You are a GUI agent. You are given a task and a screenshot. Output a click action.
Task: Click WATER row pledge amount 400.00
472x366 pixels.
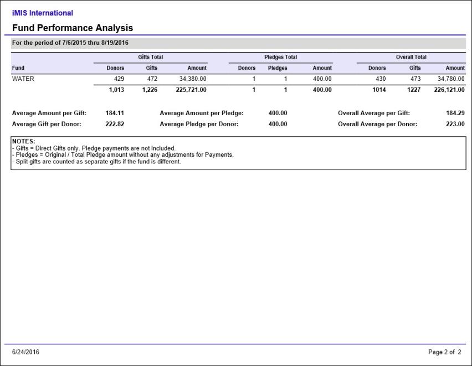pos(322,79)
